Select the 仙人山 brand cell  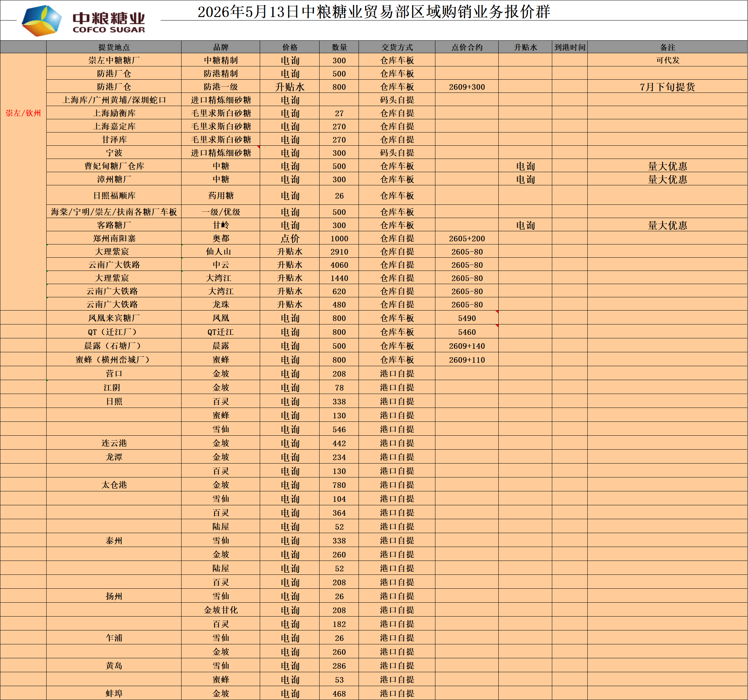click(x=220, y=251)
